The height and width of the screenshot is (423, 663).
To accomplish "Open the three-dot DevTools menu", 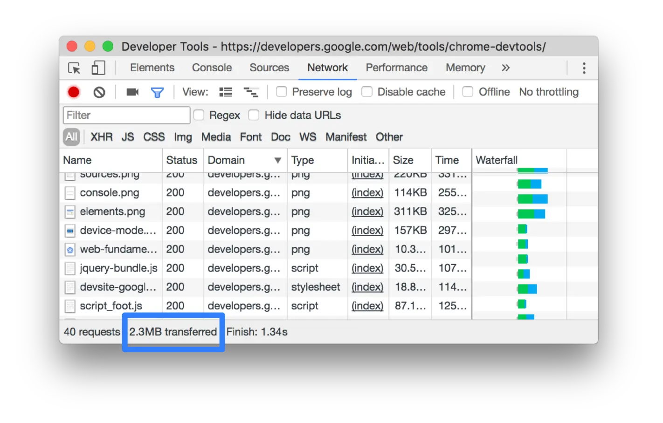I will (584, 68).
